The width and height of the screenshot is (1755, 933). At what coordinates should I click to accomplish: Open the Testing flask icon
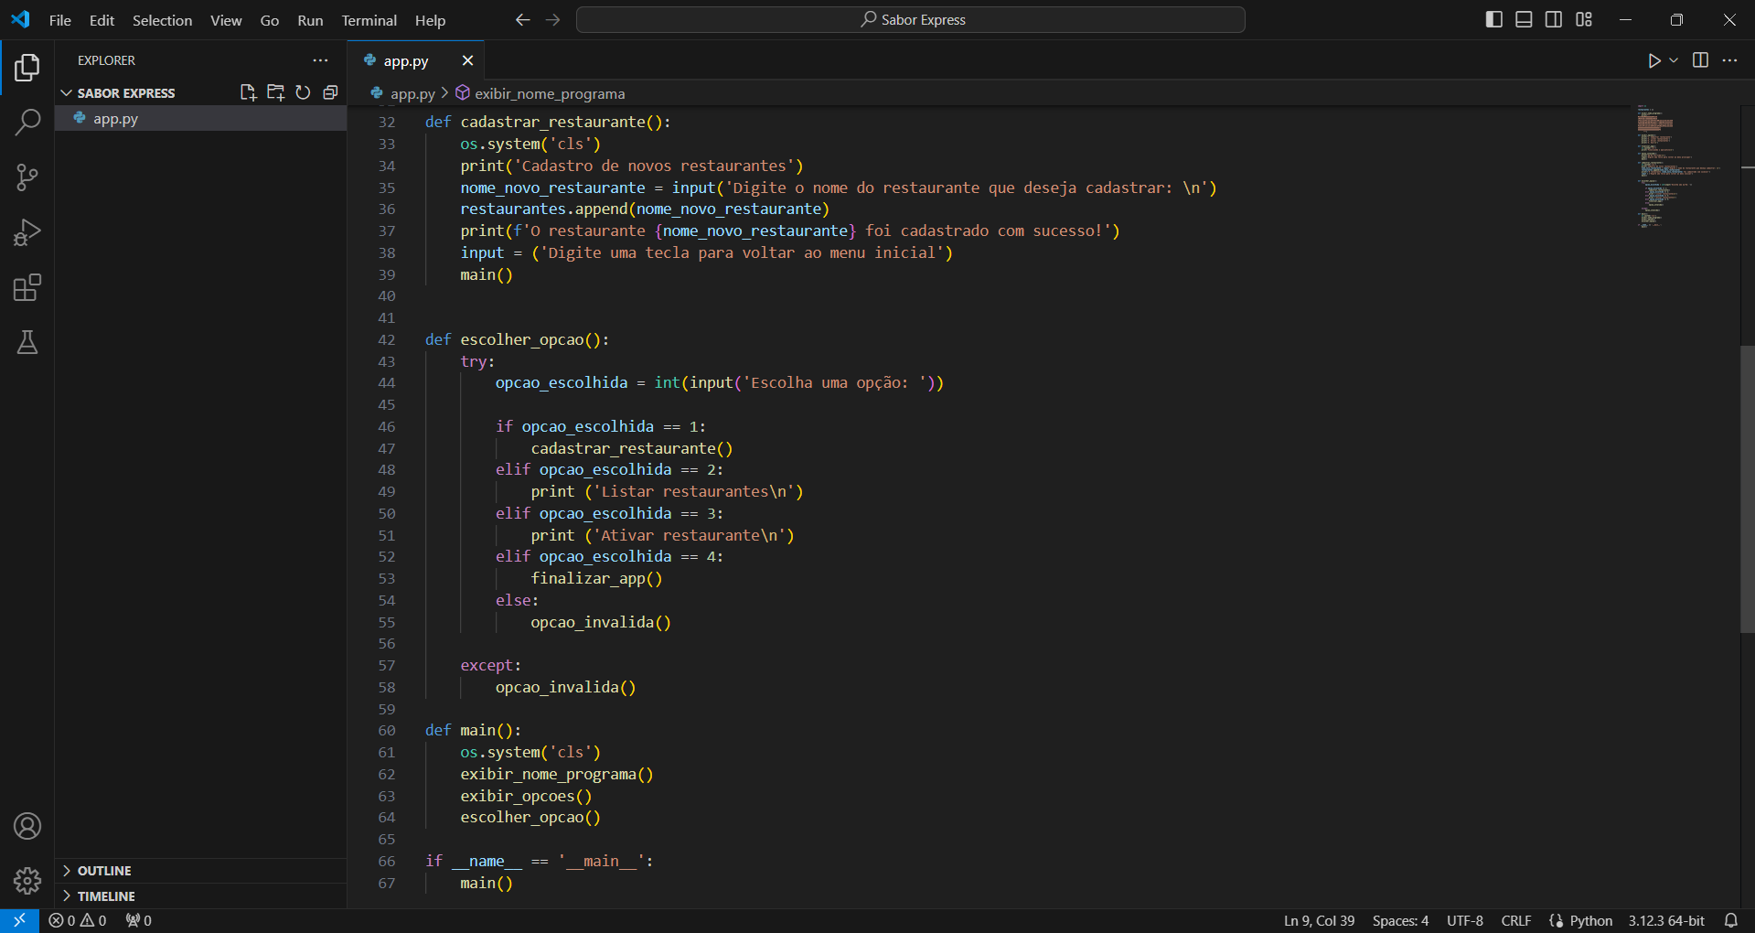pyautogui.click(x=27, y=342)
